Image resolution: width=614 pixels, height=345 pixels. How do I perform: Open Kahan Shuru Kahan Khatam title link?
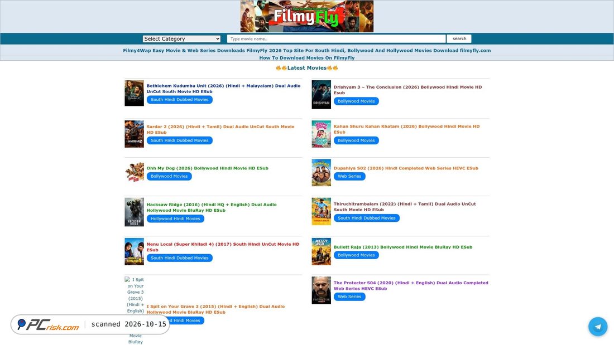406,129
